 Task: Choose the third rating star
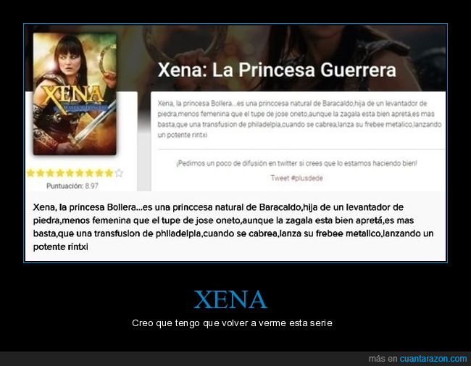coord(50,173)
